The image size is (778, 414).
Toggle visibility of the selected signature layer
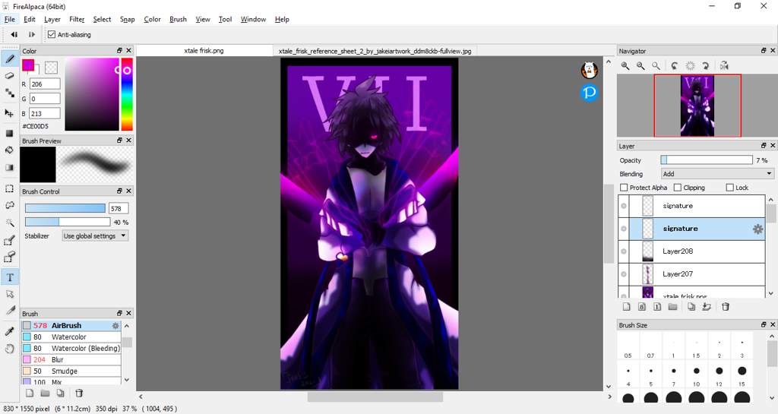[624, 229]
